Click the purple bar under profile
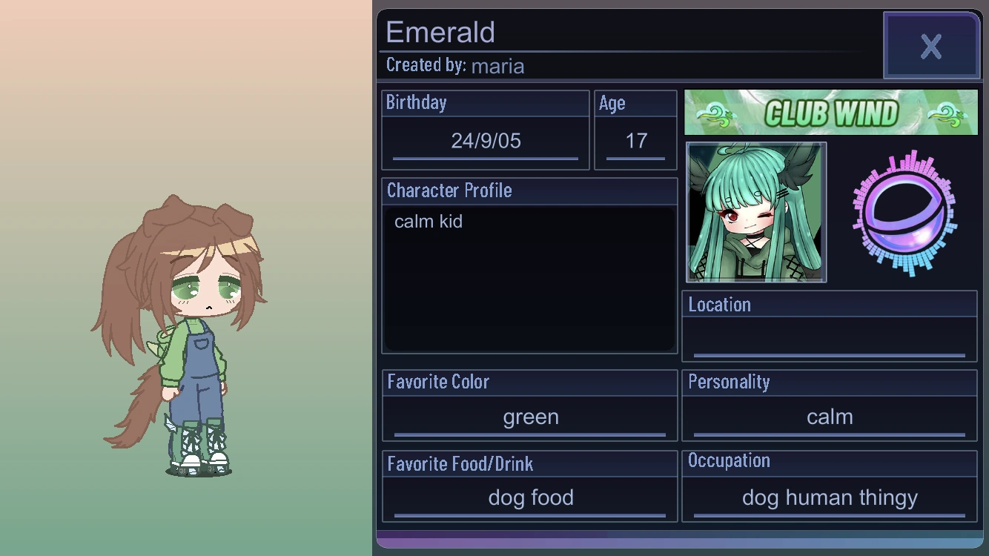Image resolution: width=989 pixels, height=556 pixels. click(680, 540)
